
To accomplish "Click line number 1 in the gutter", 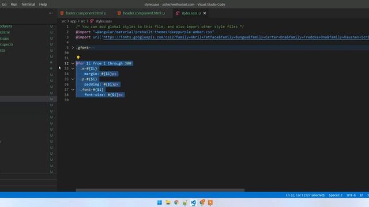I will tap(67, 26).
